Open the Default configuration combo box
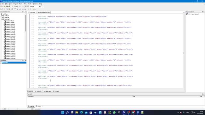 [35, 6]
